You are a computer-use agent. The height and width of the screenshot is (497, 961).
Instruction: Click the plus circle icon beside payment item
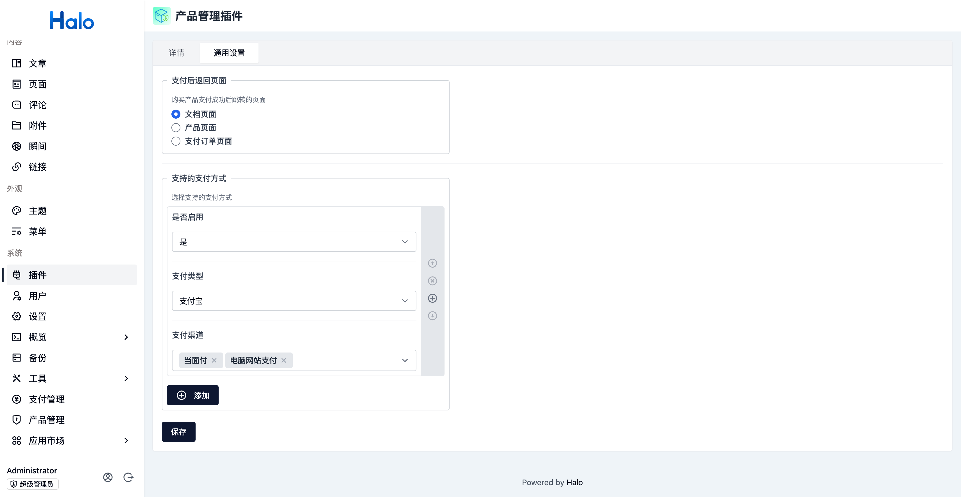point(432,298)
